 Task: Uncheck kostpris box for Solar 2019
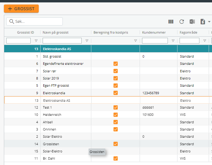116,78
